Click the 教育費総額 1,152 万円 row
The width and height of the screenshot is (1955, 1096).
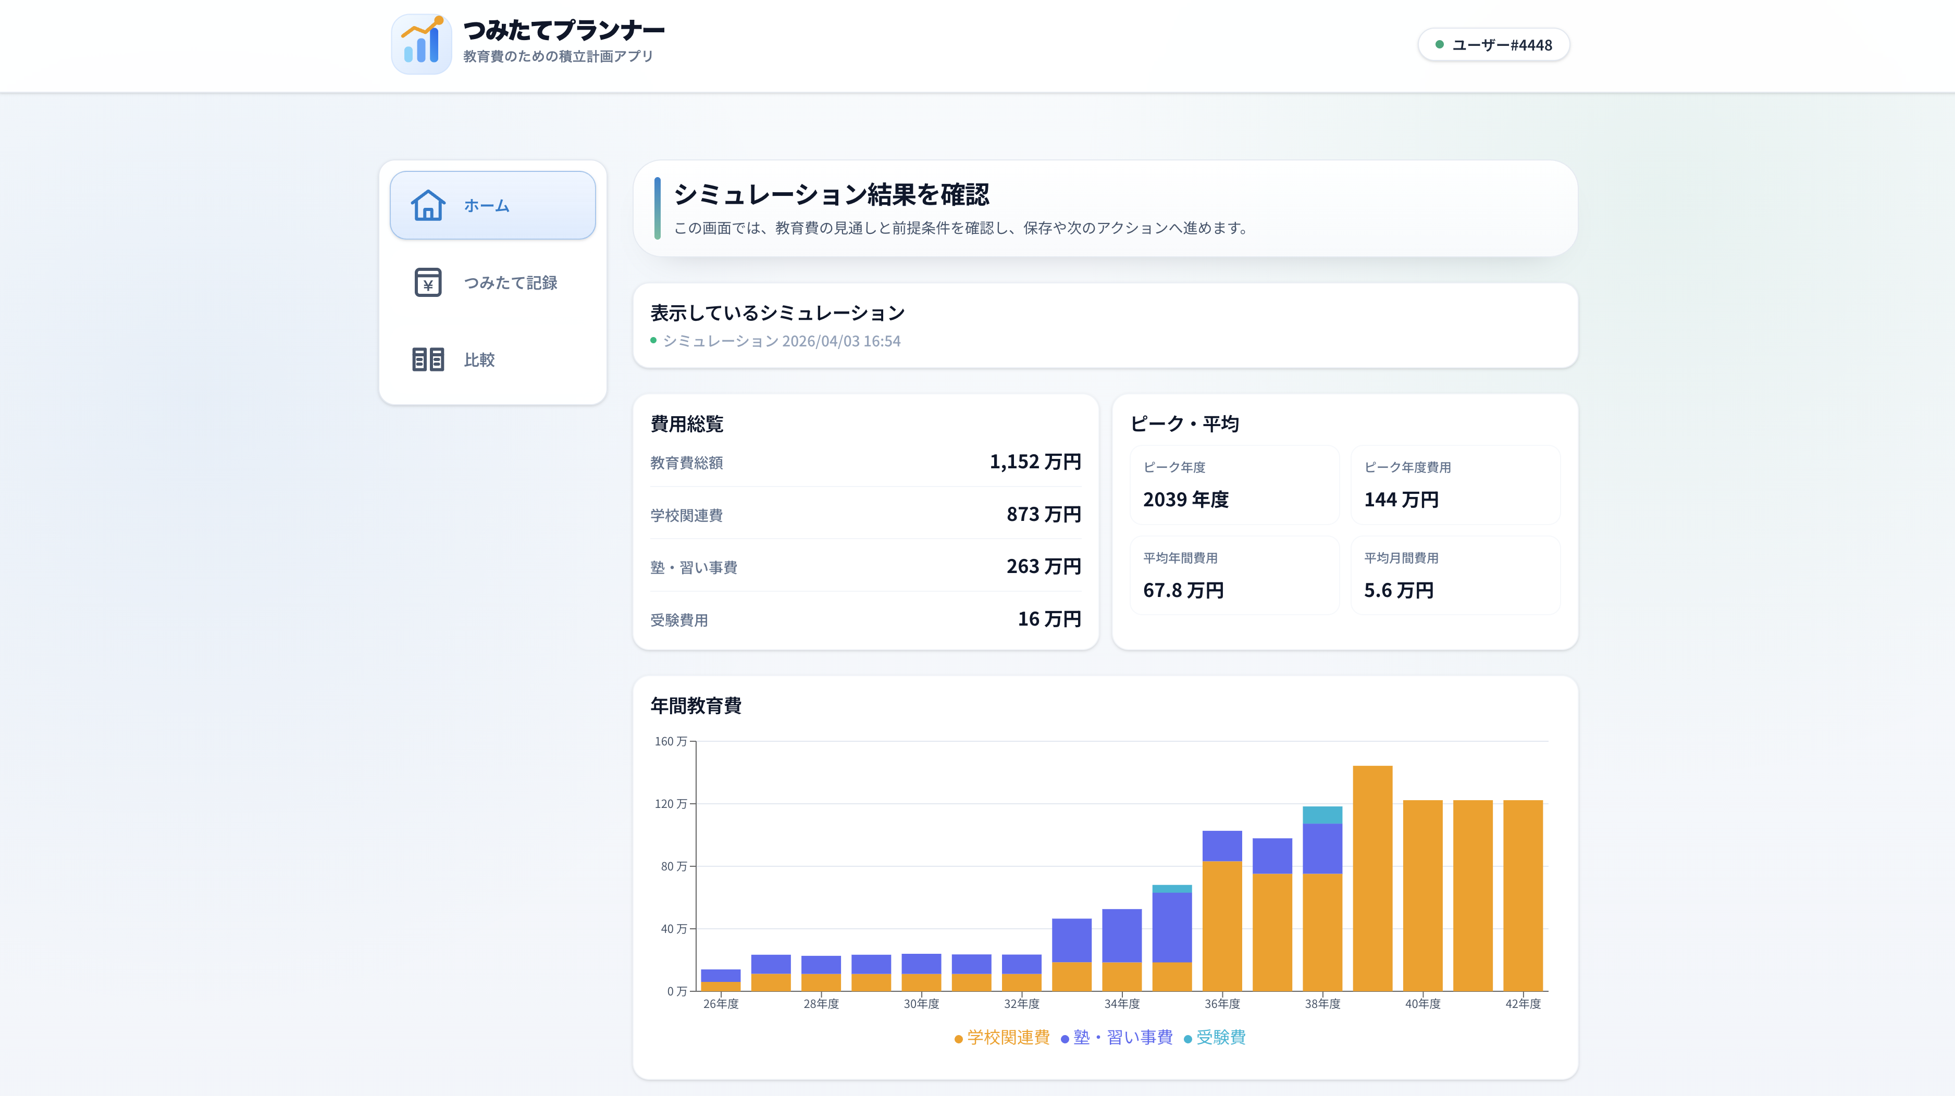[x=865, y=462]
